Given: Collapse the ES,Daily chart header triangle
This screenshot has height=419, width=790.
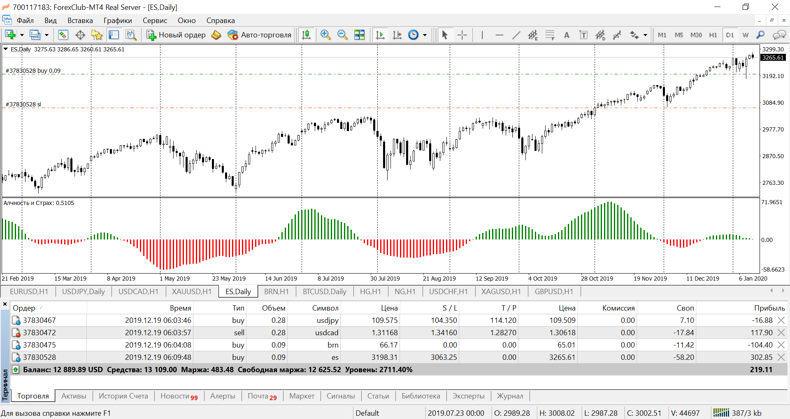Looking at the screenshot, I should (6, 49).
